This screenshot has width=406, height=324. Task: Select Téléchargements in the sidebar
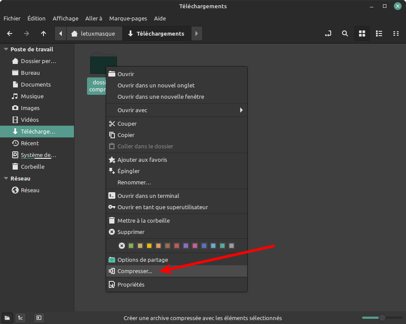point(37,131)
